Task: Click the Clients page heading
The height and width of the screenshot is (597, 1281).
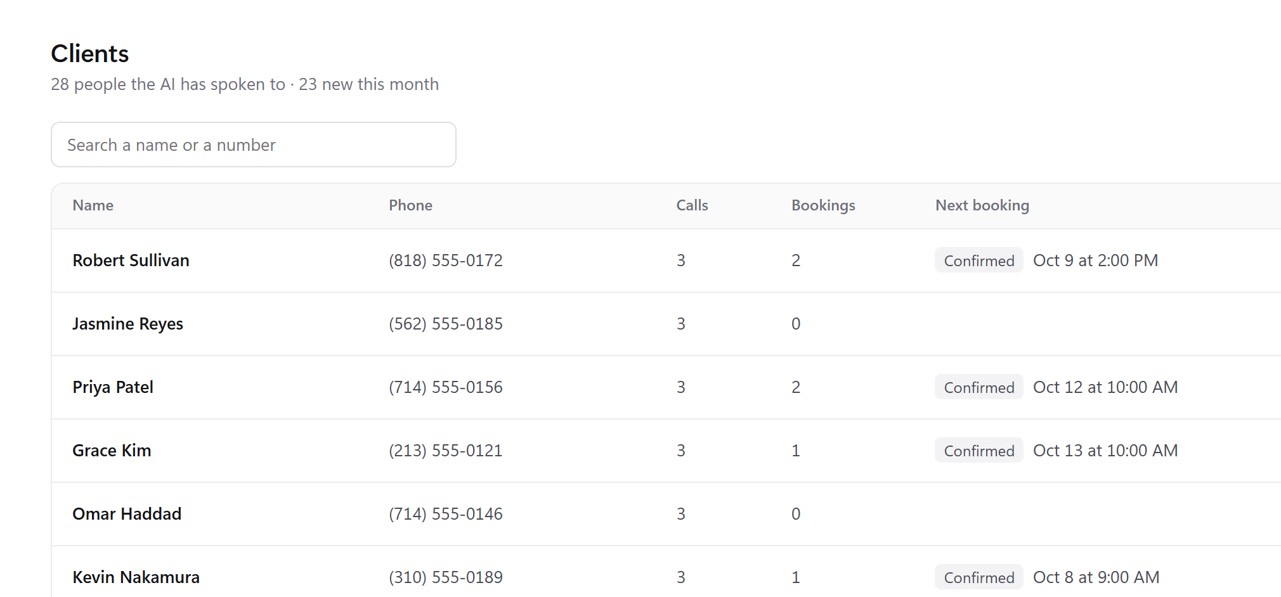Action: pos(90,54)
